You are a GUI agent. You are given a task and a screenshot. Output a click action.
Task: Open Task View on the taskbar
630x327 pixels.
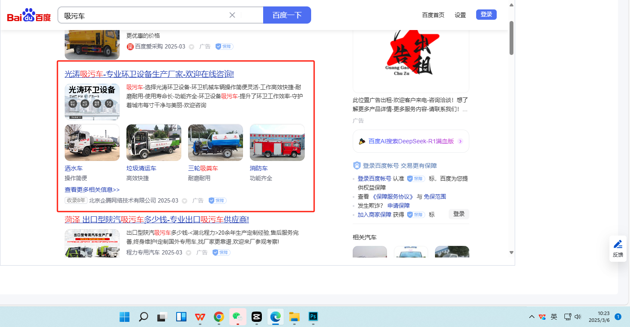click(162, 317)
